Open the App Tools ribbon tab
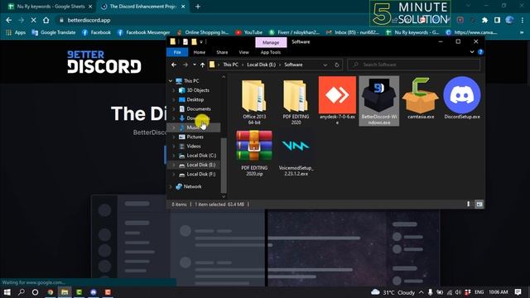Viewport: 530px width, 298px height. [x=271, y=52]
